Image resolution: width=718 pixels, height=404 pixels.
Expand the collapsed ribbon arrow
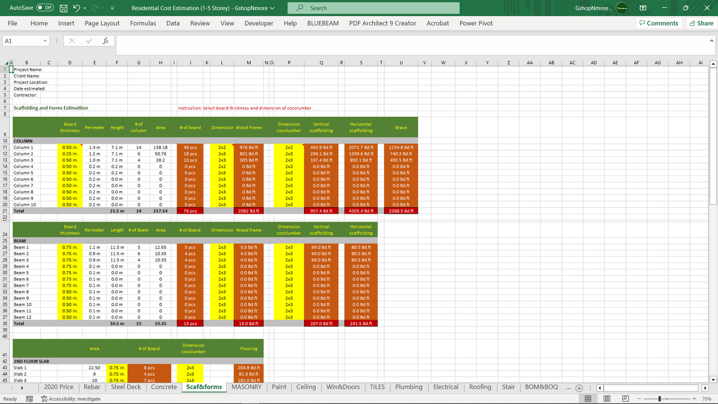[x=711, y=41]
